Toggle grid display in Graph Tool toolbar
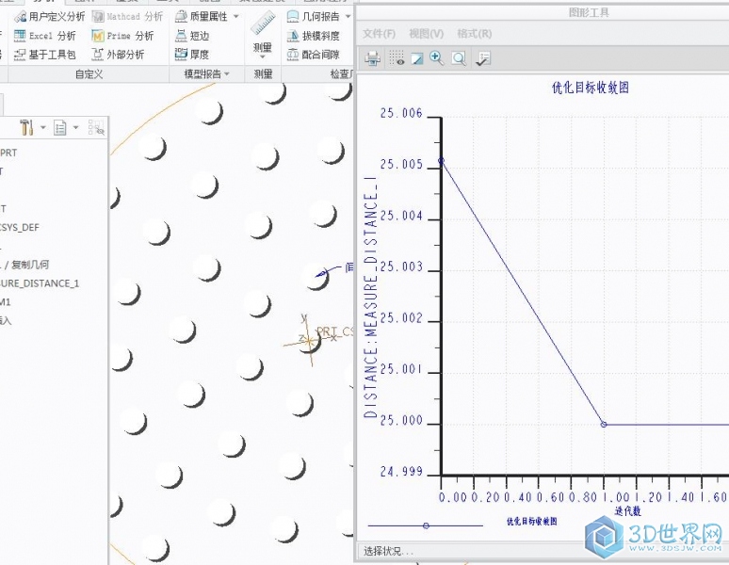This screenshot has width=729, height=565. (x=397, y=58)
